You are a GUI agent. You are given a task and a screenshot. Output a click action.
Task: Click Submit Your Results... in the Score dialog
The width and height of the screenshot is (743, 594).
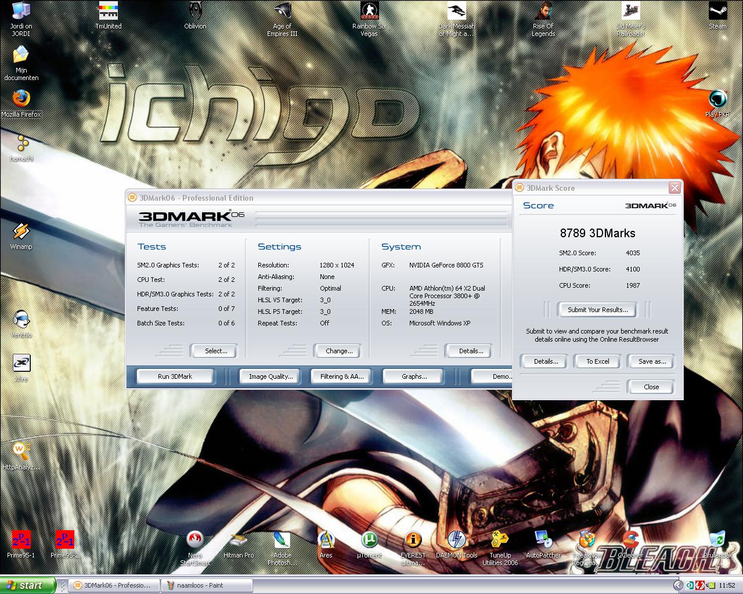pyautogui.click(x=597, y=310)
